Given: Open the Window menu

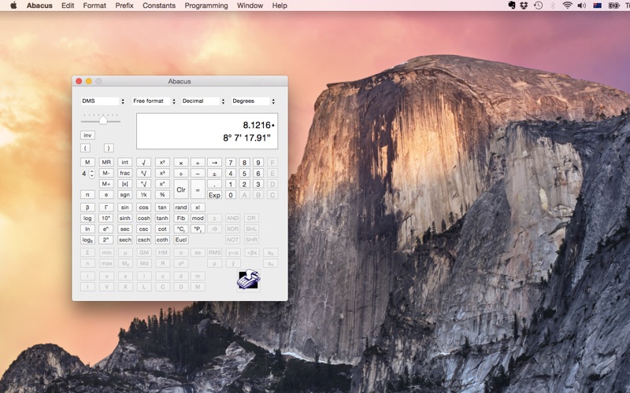Looking at the screenshot, I should (250, 6).
